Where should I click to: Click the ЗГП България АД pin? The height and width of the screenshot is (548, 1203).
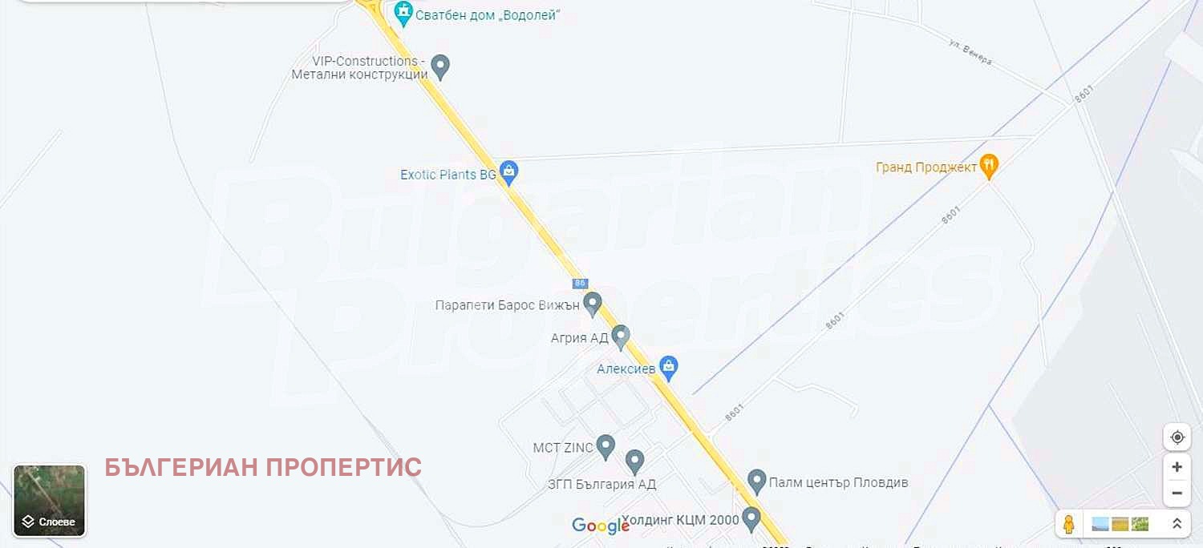(x=634, y=461)
